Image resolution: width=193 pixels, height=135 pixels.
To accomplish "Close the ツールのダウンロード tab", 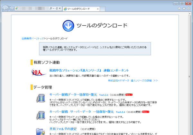I will pyautogui.click(x=98, y=9).
